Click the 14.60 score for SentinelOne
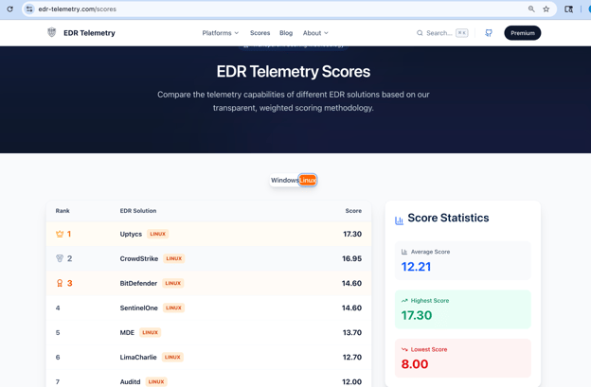 click(x=351, y=308)
